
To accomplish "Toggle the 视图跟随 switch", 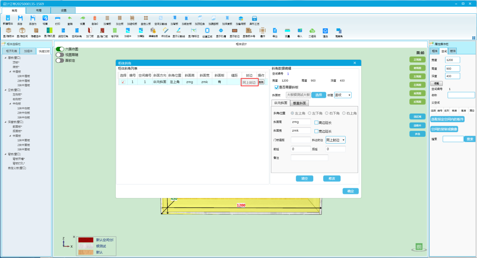I will point(60,55).
